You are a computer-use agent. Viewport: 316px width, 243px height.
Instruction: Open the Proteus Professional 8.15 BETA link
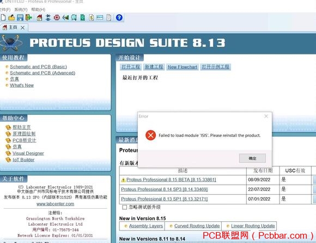click(x=171, y=179)
